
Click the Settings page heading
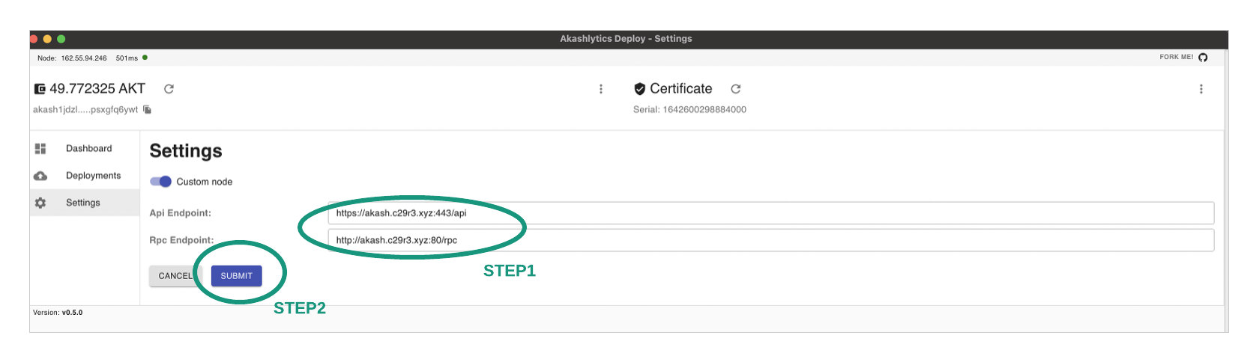[x=186, y=151]
